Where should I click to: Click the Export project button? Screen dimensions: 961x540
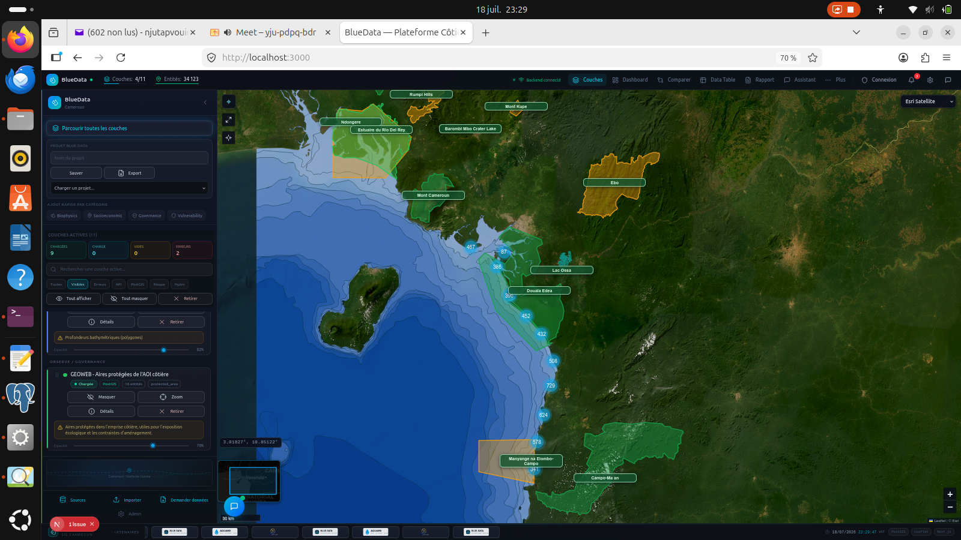click(x=129, y=173)
